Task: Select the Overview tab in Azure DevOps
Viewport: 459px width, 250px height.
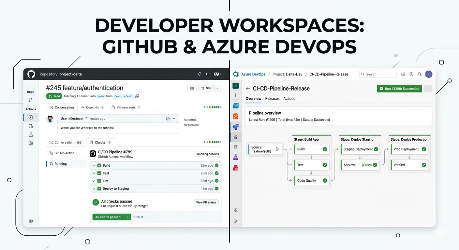Action: coord(254,99)
